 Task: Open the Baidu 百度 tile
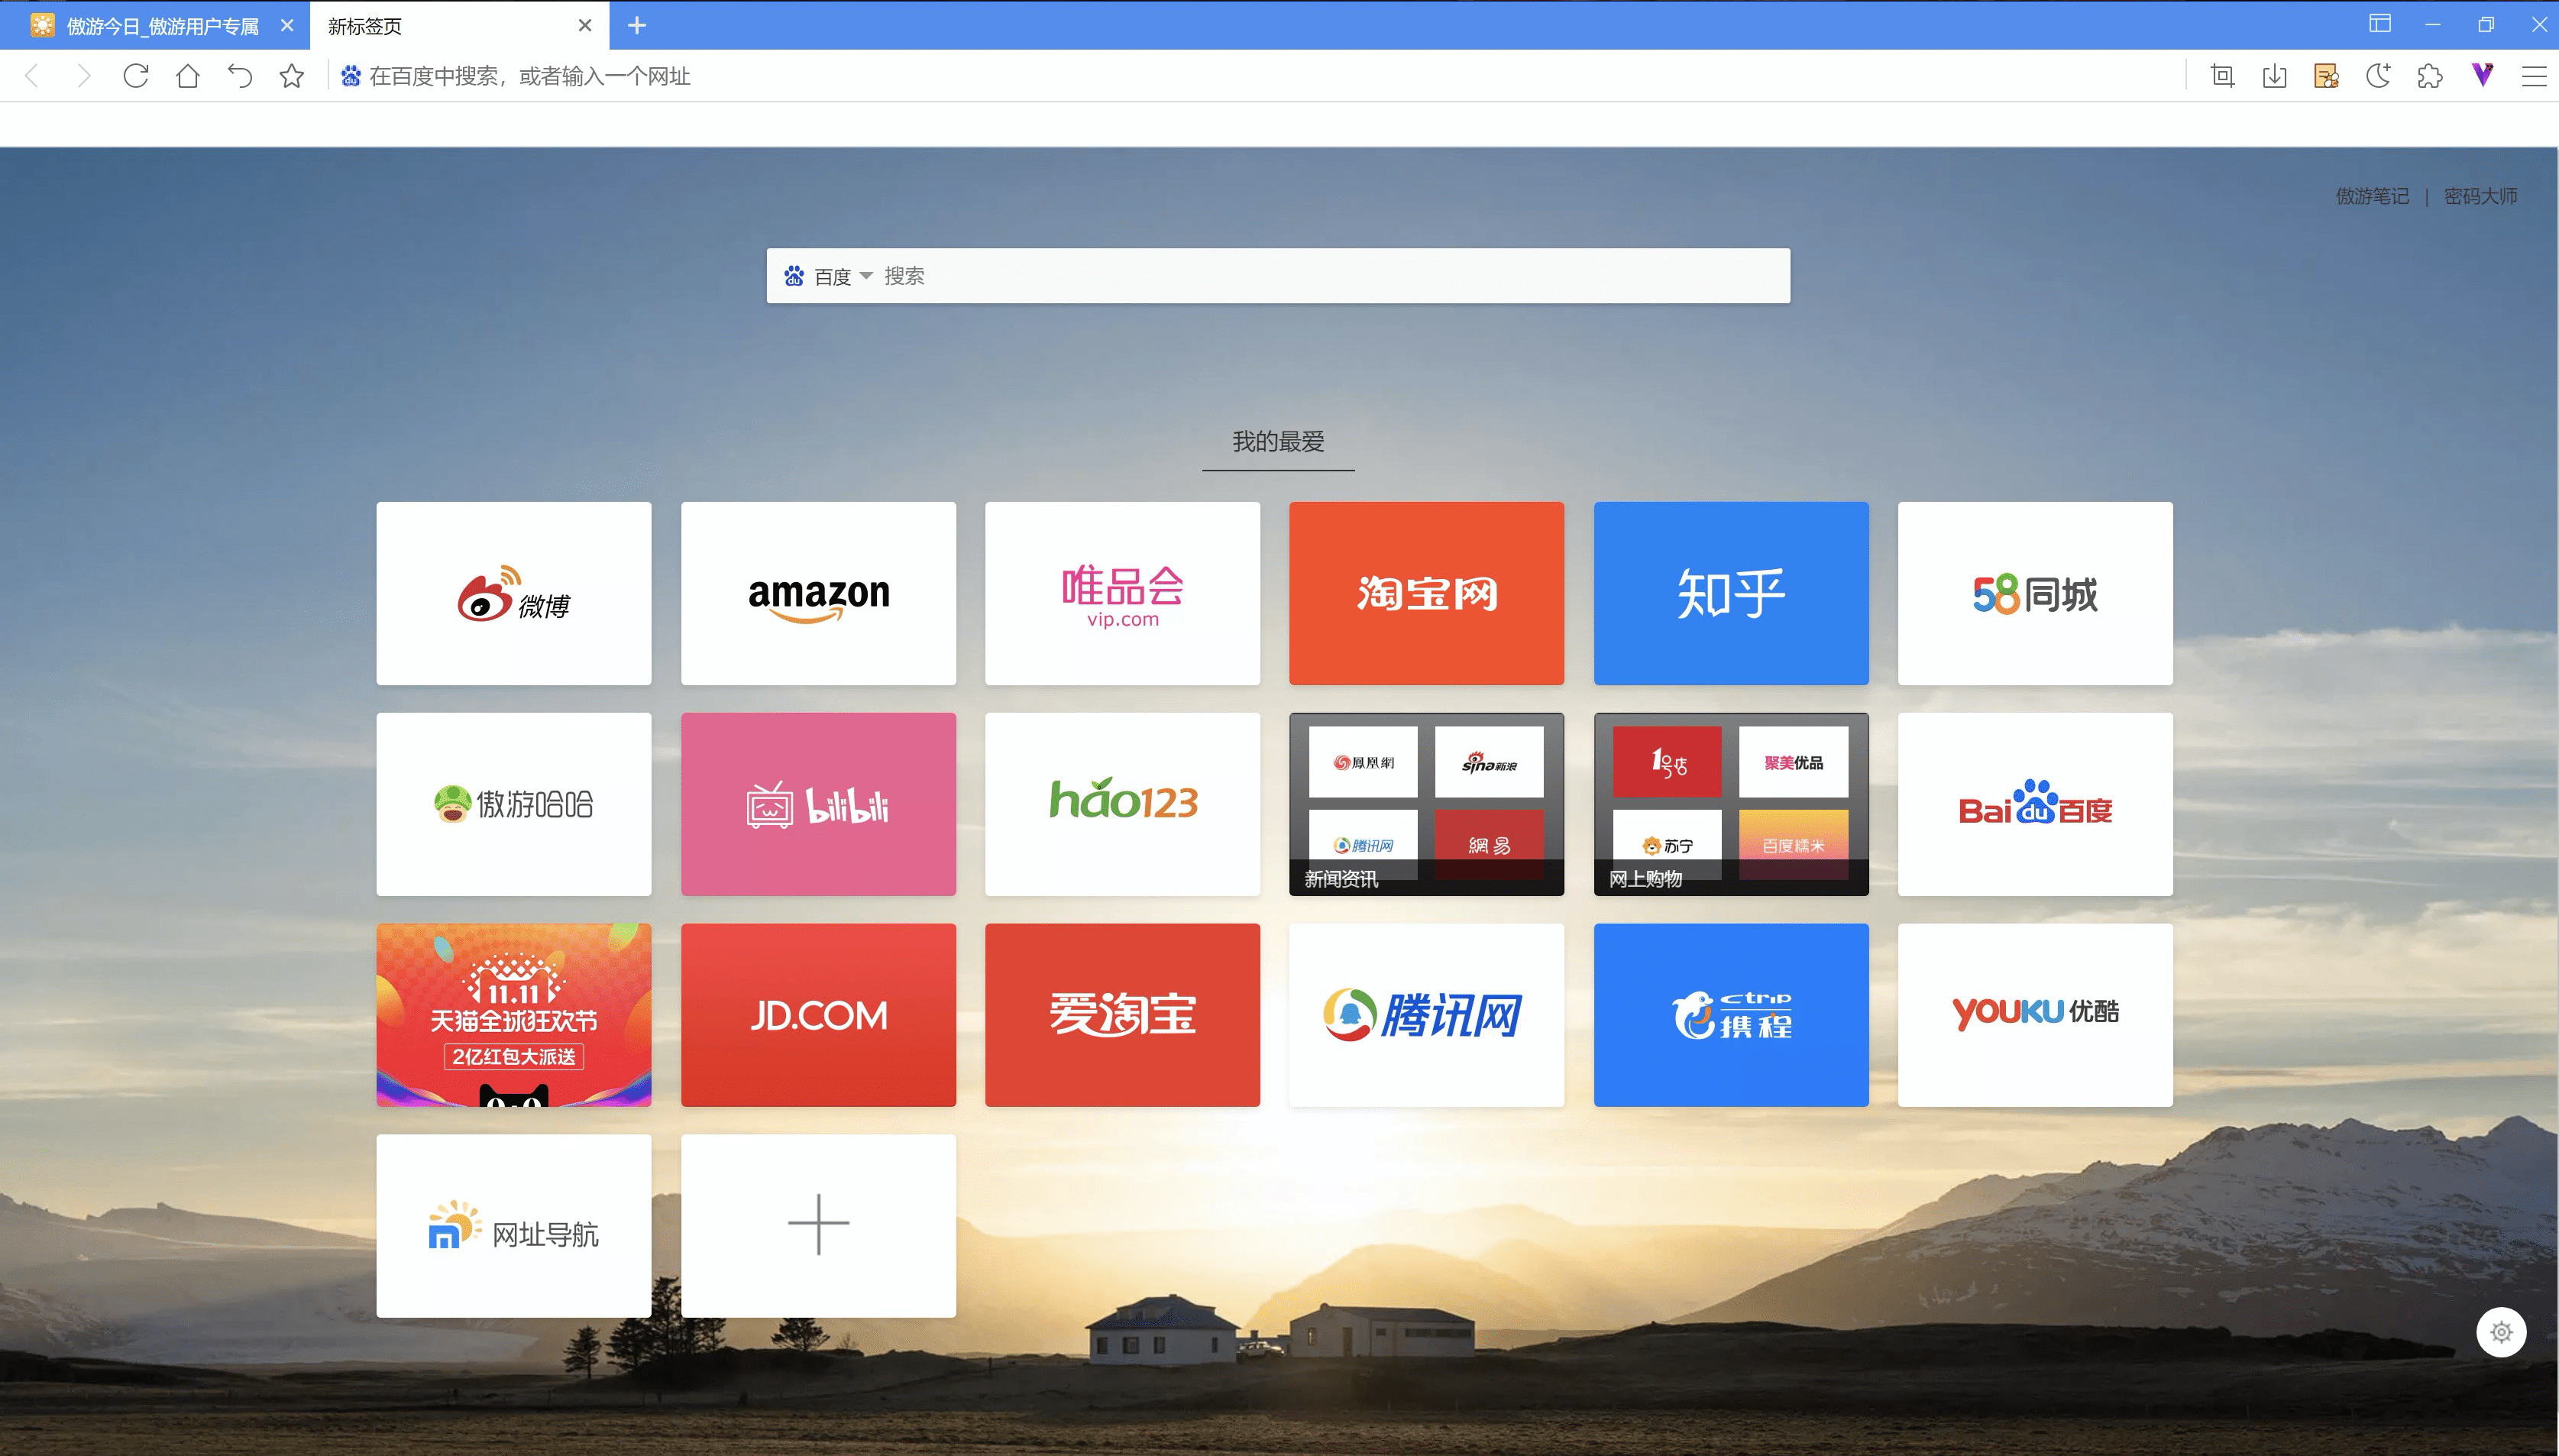(x=2035, y=804)
